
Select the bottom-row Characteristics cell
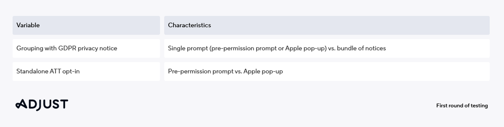pyautogui.click(x=327, y=71)
